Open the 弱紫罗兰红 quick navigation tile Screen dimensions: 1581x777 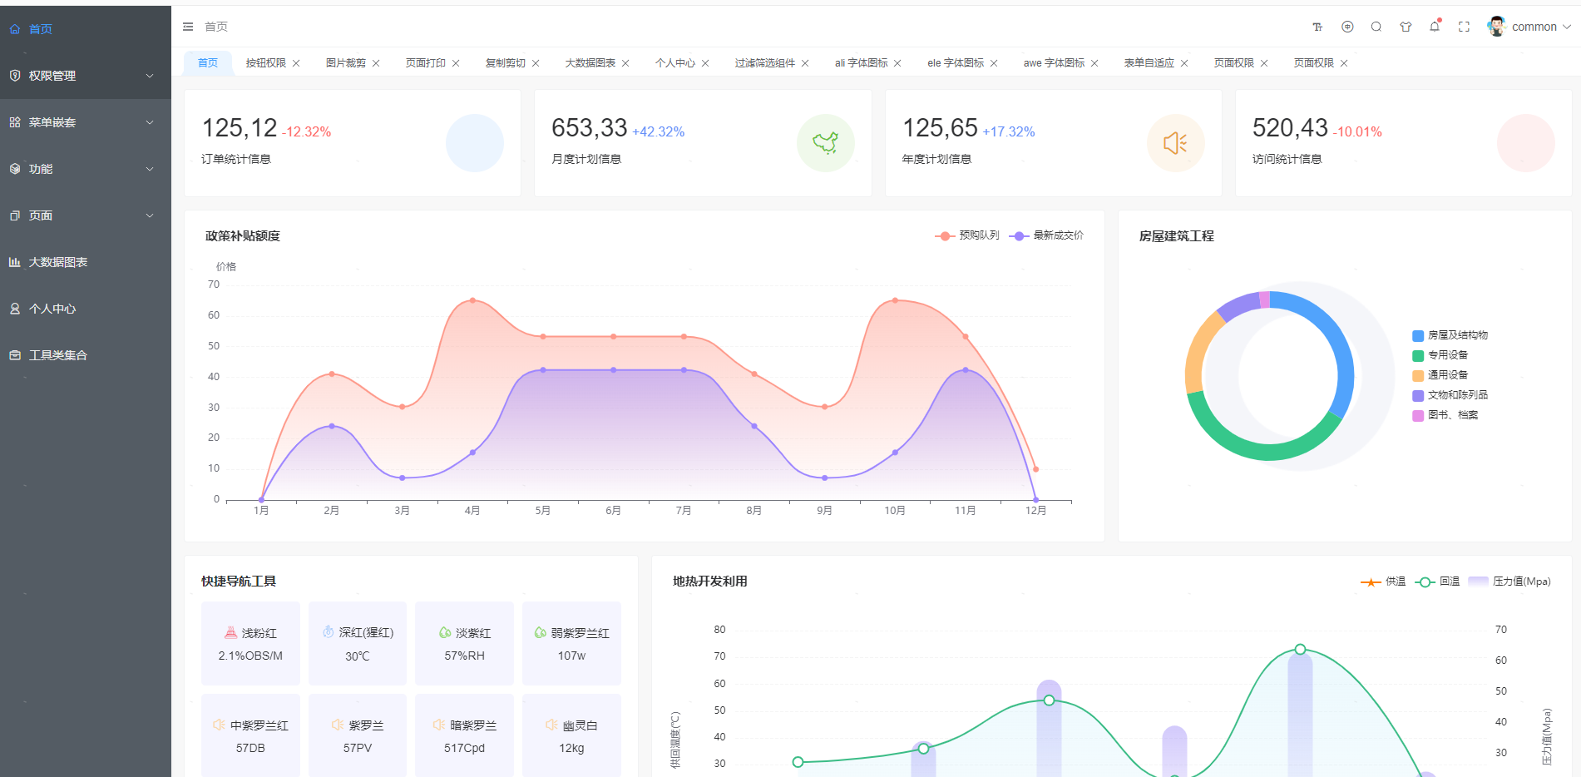(x=571, y=644)
